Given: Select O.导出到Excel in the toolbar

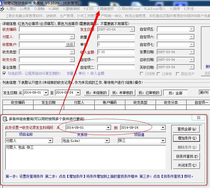Looking at the screenshot, I should click(129, 9).
